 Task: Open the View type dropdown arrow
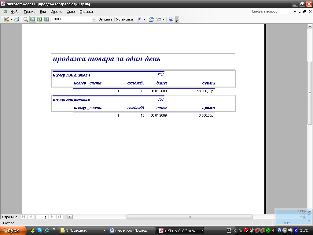(11, 19)
